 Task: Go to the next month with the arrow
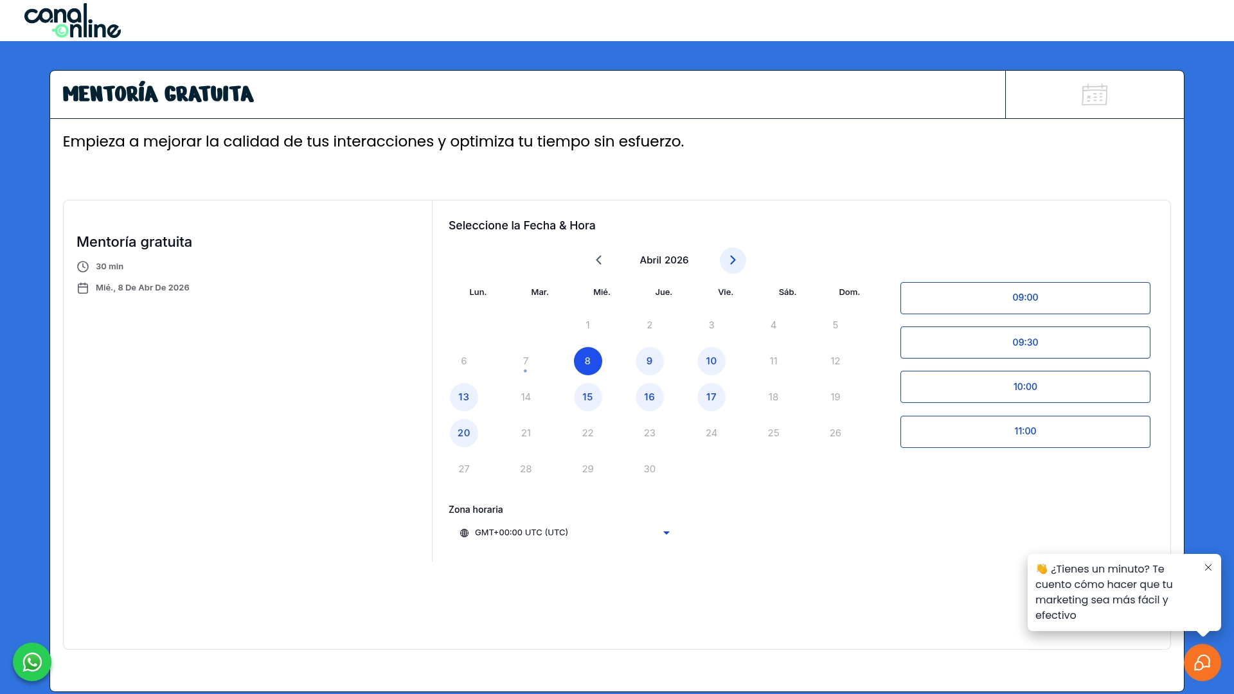click(x=733, y=260)
